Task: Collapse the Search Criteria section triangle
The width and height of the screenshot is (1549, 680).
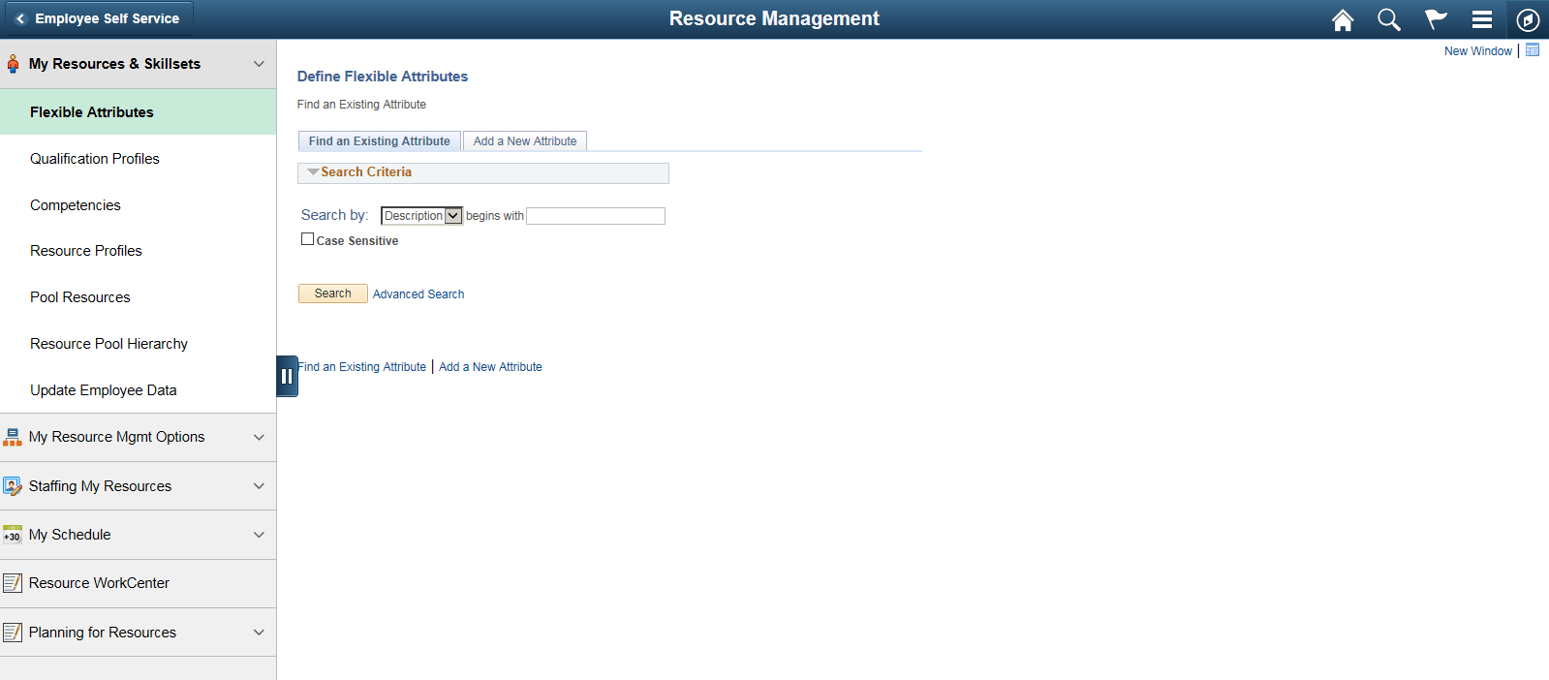Action: point(313,171)
